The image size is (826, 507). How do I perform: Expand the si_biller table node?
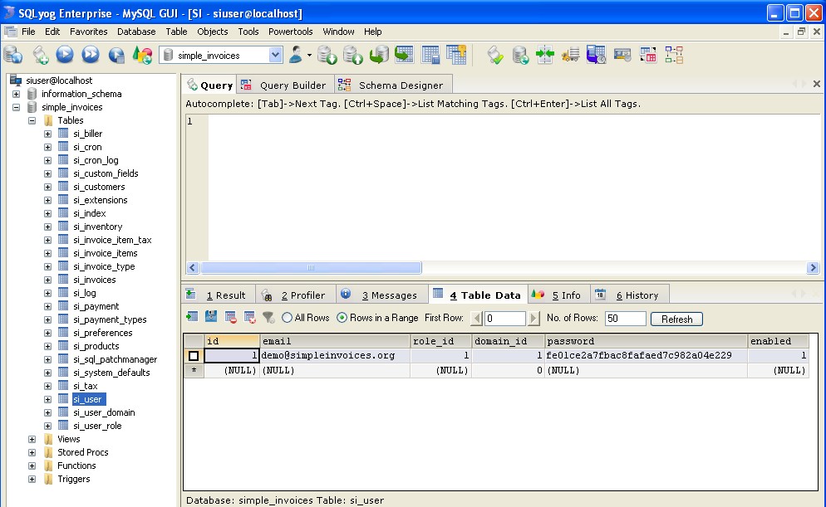tap(48, 134)
